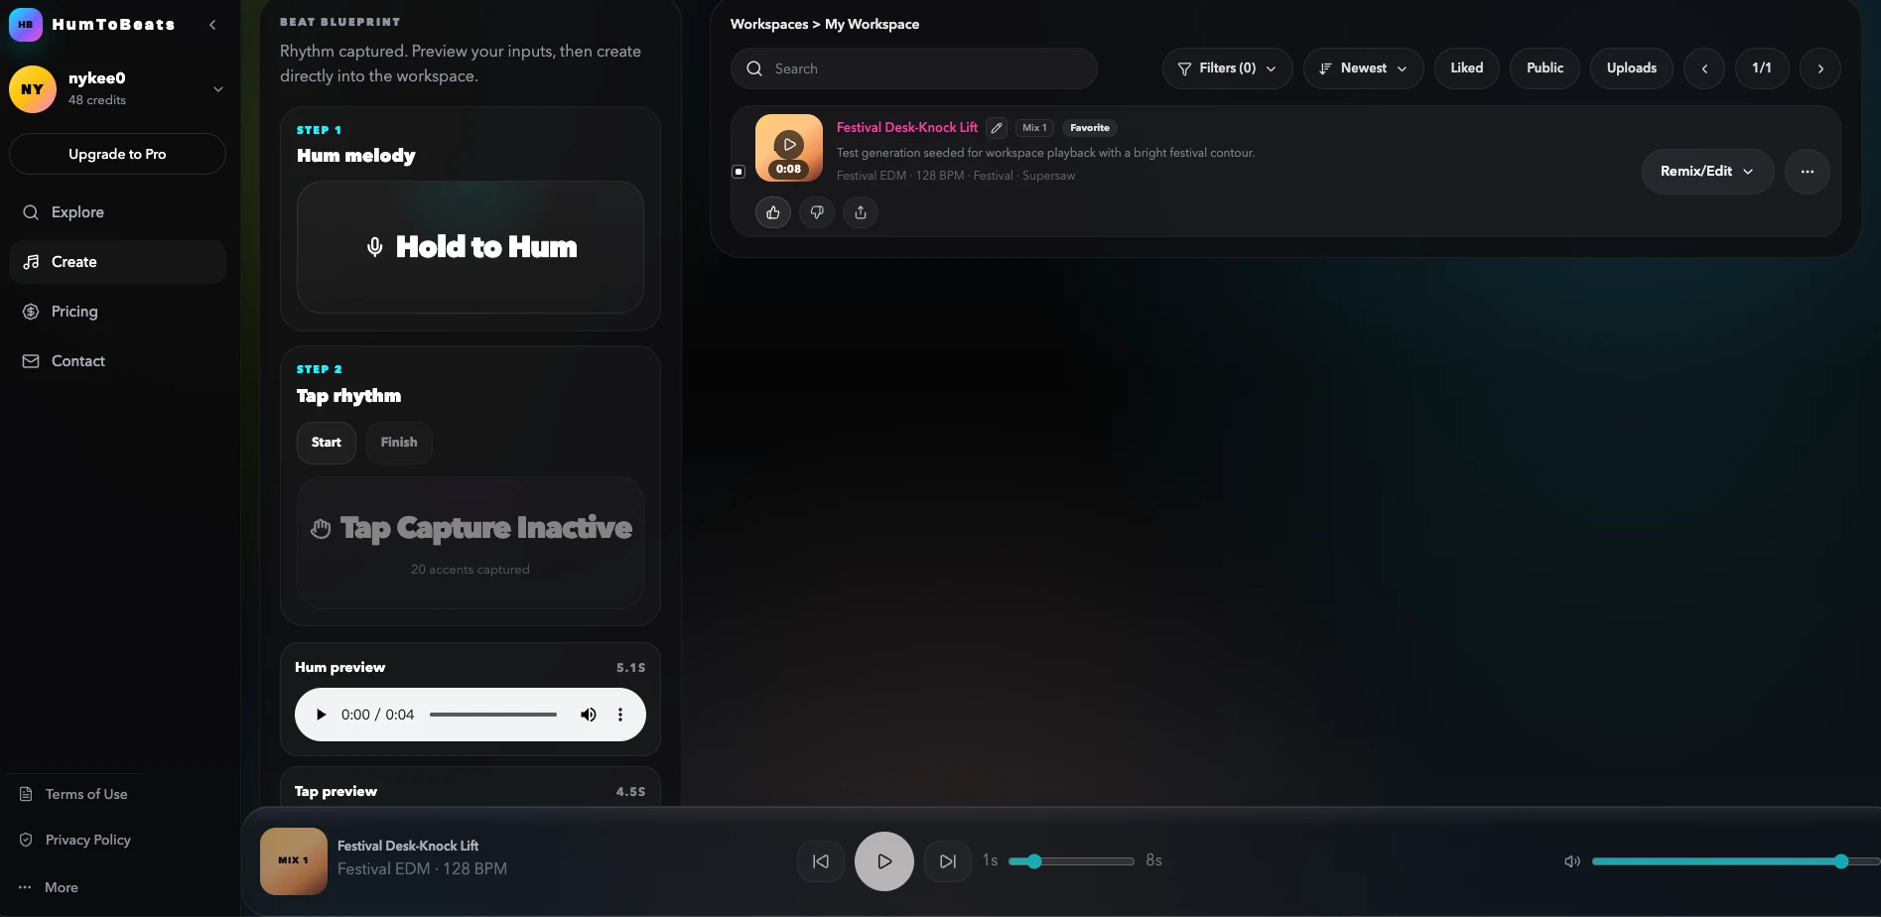Collapse the sidebar with the arrow icon
Image resolution: width=1881 pixels, height=917 pixels.
pos(212,25)
